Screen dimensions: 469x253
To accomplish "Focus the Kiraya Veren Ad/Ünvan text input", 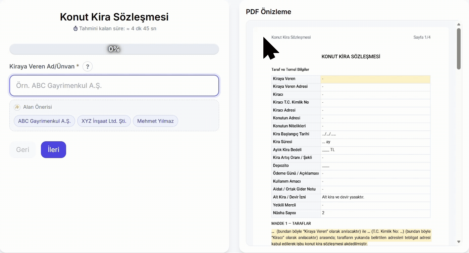I will click(114, 86).
